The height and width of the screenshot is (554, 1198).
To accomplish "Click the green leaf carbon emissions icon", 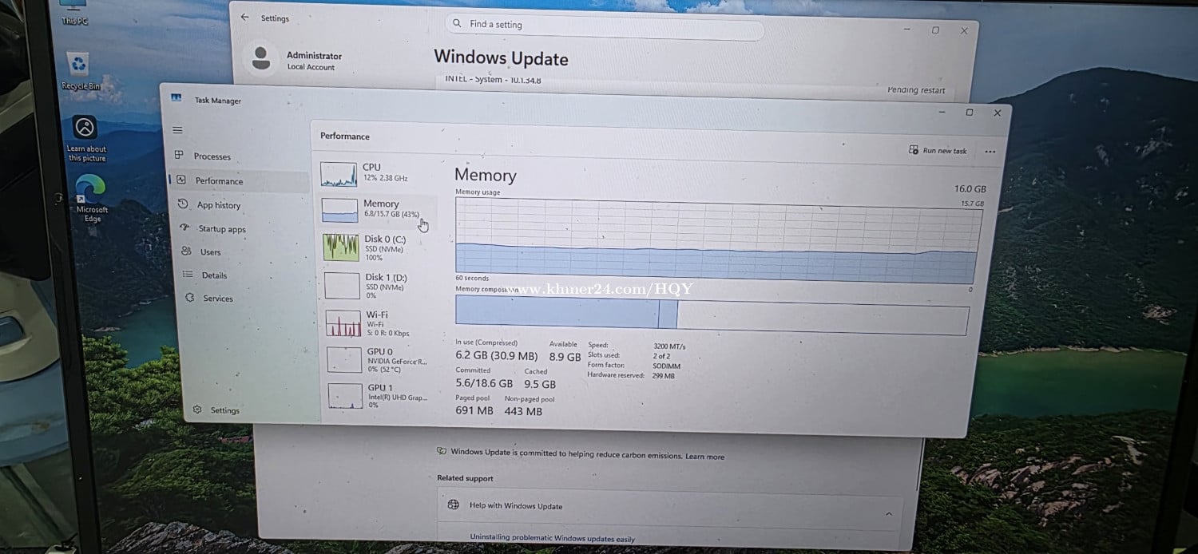I will [x=442, y=451].
